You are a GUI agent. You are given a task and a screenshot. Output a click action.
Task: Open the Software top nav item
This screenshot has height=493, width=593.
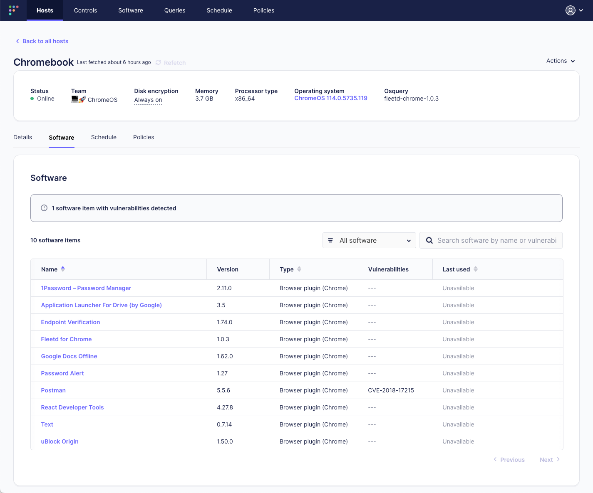tap(131, 10)
